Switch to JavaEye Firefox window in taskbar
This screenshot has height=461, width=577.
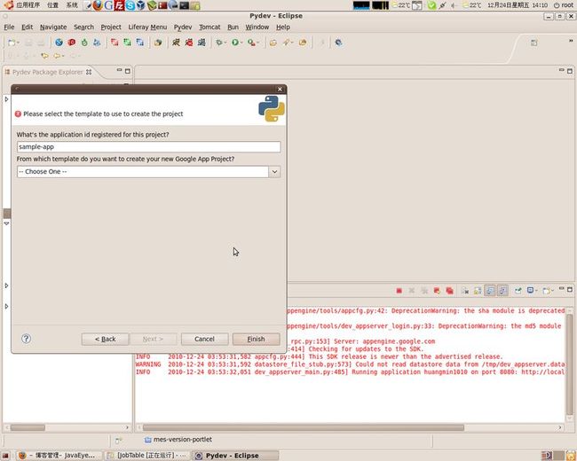coord(59,456)
